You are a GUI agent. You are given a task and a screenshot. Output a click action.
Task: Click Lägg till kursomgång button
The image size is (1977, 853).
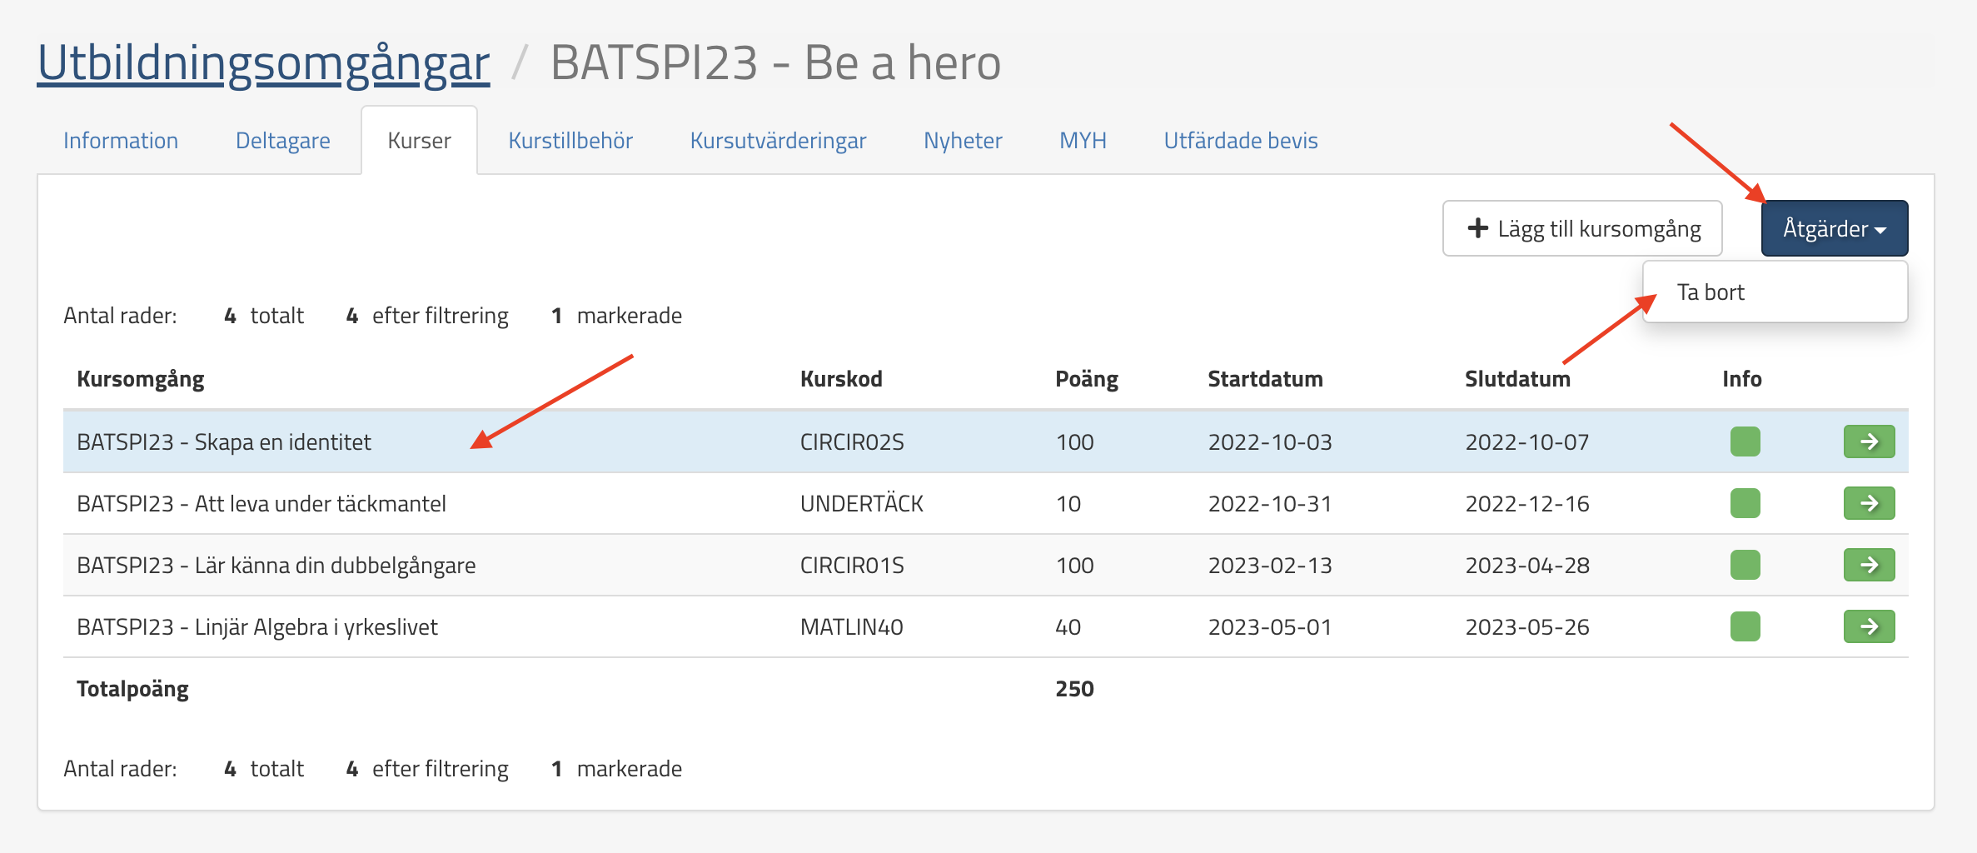pyautogui.click(x=1582, y=228)
